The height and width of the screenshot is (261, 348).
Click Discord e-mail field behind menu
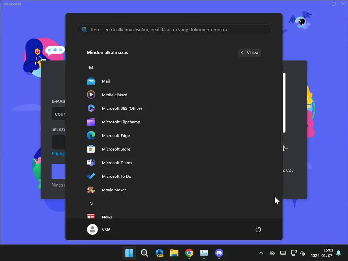pos(58,114)
